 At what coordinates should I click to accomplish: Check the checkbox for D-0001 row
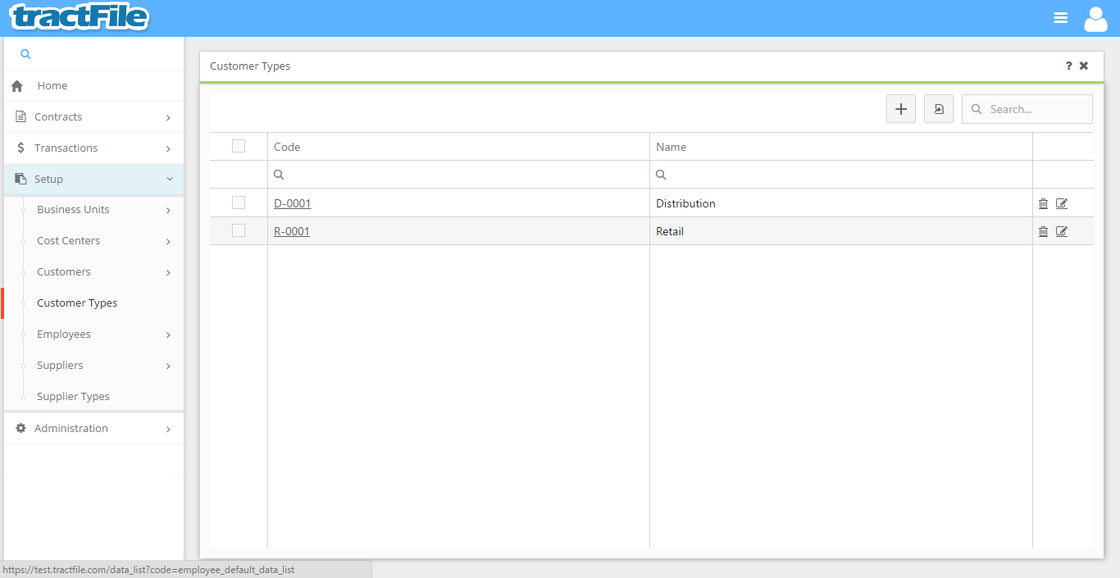[239, 203]
